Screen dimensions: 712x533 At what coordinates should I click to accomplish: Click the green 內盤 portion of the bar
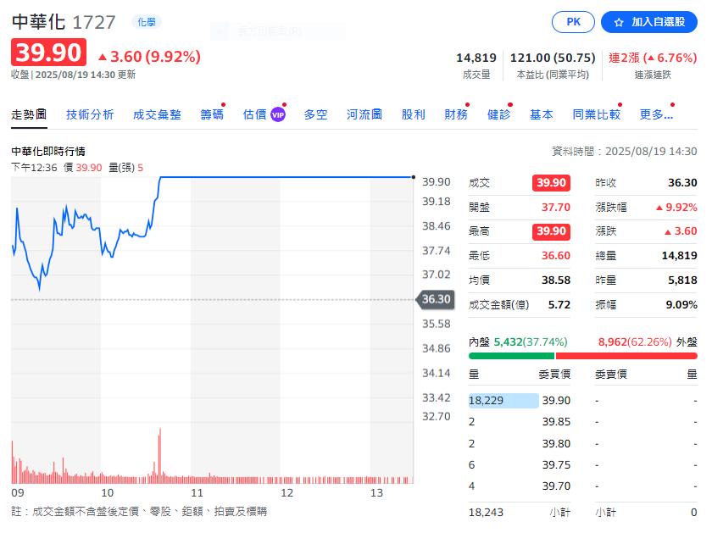pyautogui.click(x=511, y=356)
